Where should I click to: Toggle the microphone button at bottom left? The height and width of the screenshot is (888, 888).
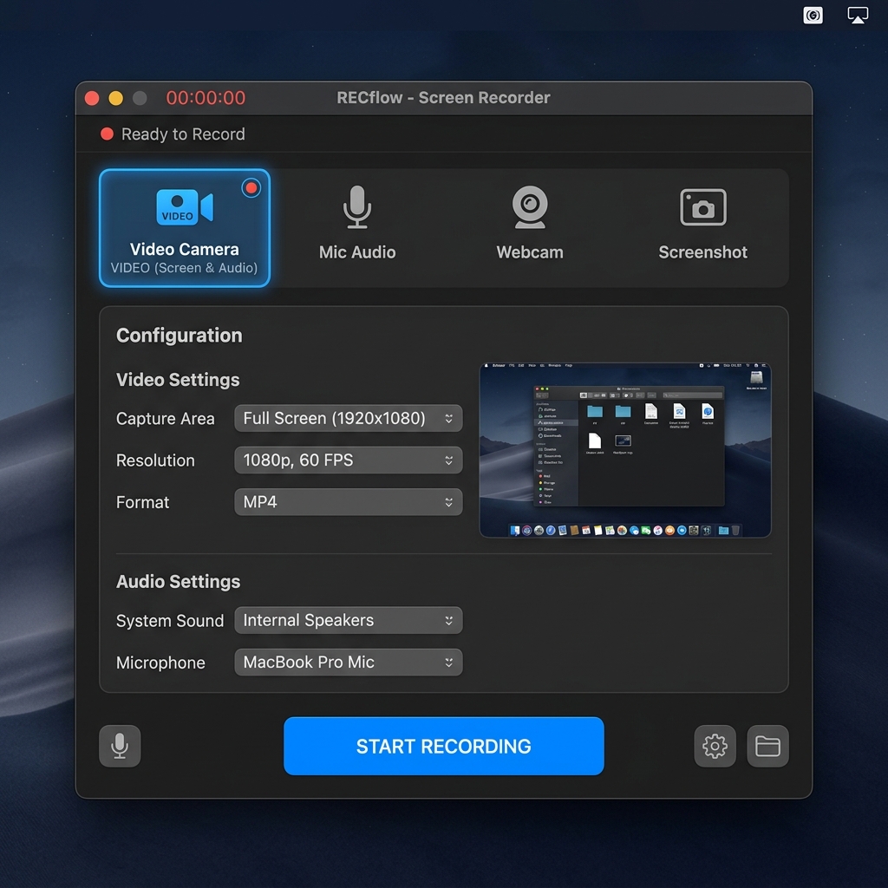120,747
